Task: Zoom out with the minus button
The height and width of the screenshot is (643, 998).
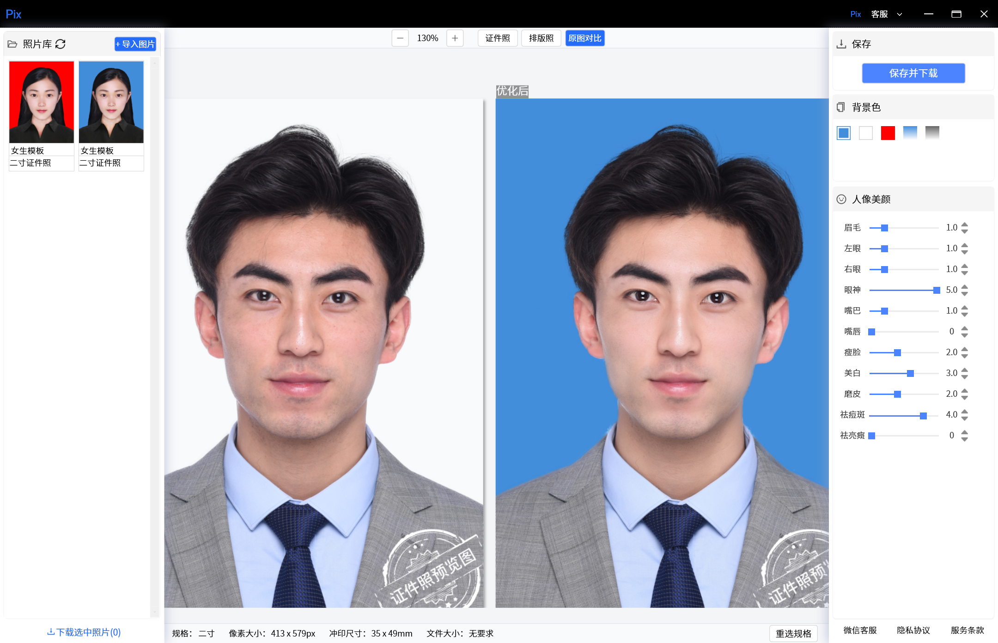Action: coord(400,38)
